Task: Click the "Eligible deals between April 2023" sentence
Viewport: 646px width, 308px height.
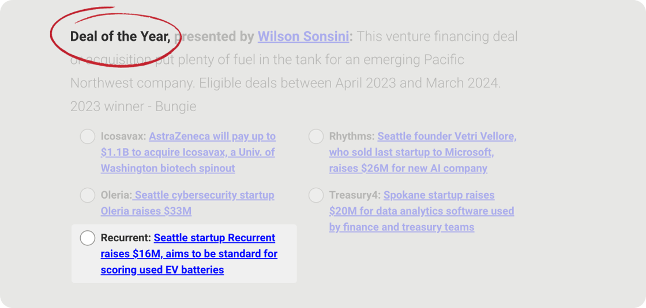Action: pos(349,83)
